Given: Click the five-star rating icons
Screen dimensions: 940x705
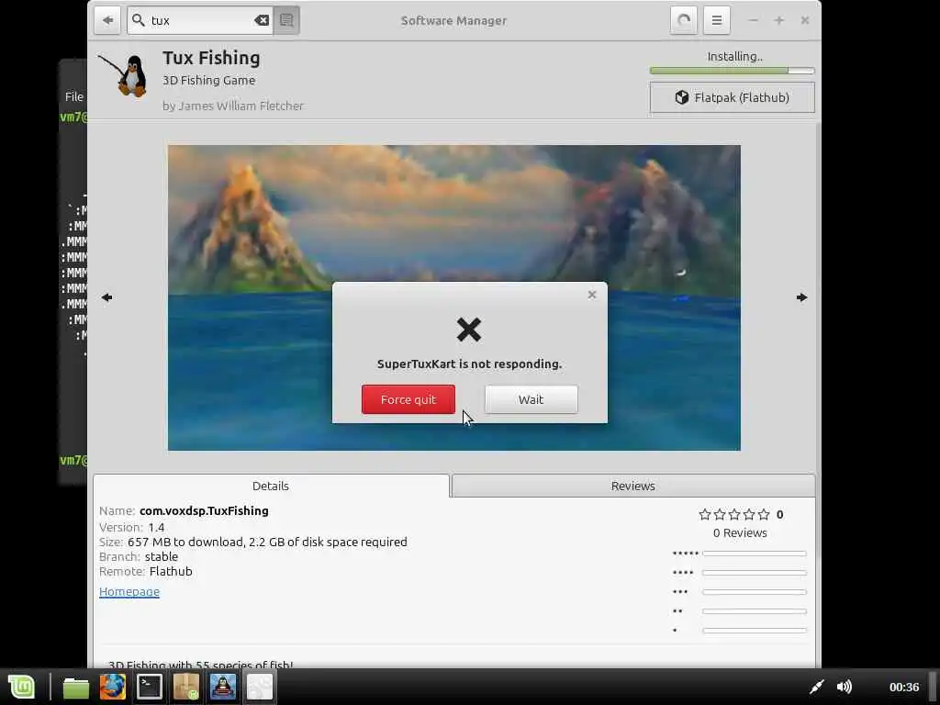Looking at the screenshot, I should tap(734, 514).
